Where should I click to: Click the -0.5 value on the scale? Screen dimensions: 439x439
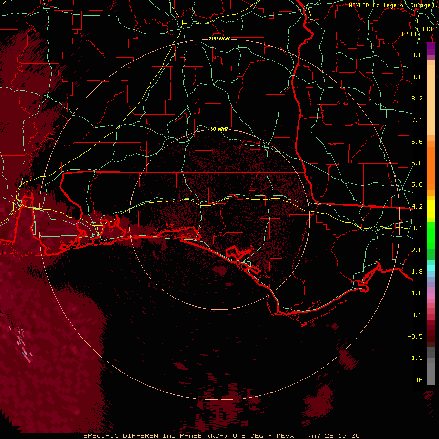point(415,337)
